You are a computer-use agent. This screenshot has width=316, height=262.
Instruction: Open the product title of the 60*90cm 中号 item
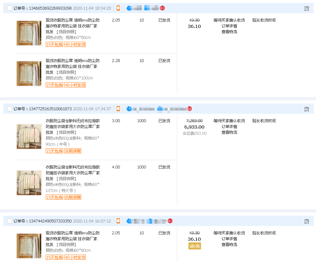(72, 127)
